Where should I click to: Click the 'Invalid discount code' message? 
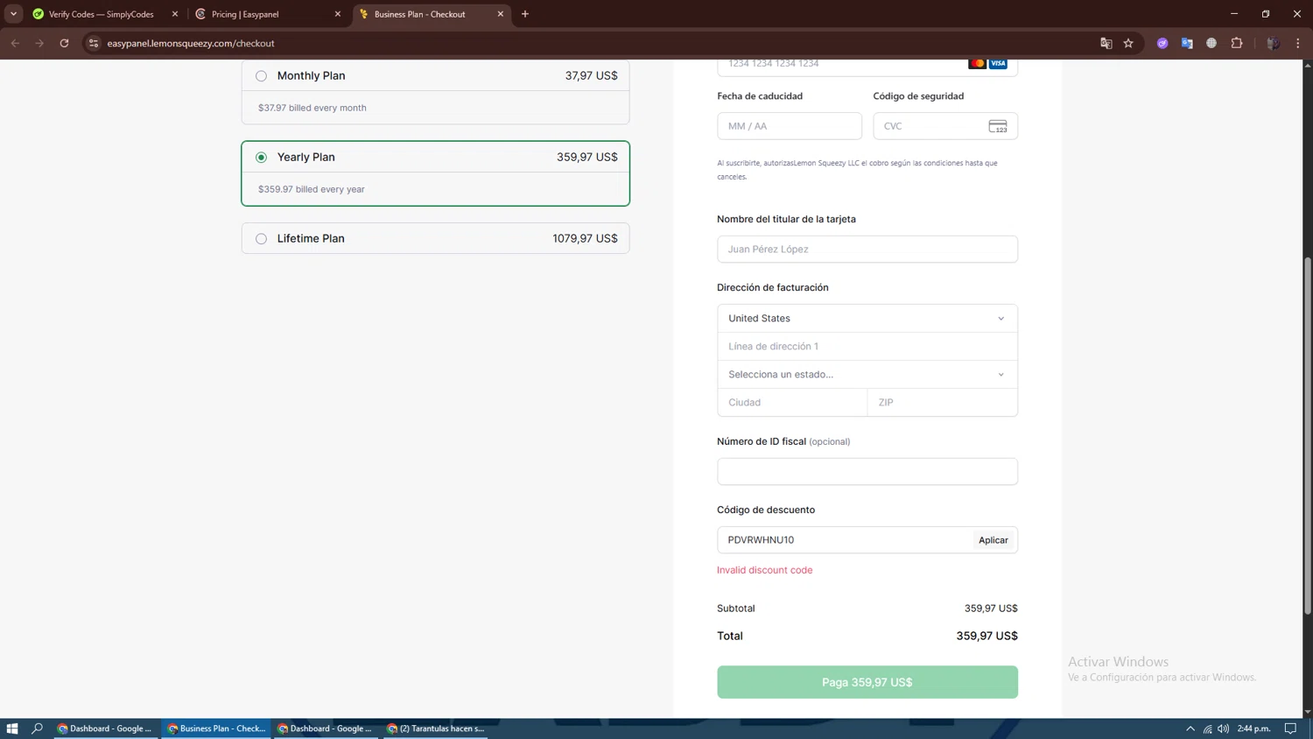(764, 570)
